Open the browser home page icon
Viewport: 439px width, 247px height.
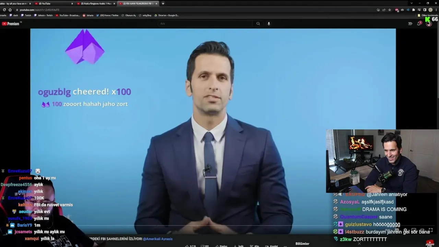[10, 10]
